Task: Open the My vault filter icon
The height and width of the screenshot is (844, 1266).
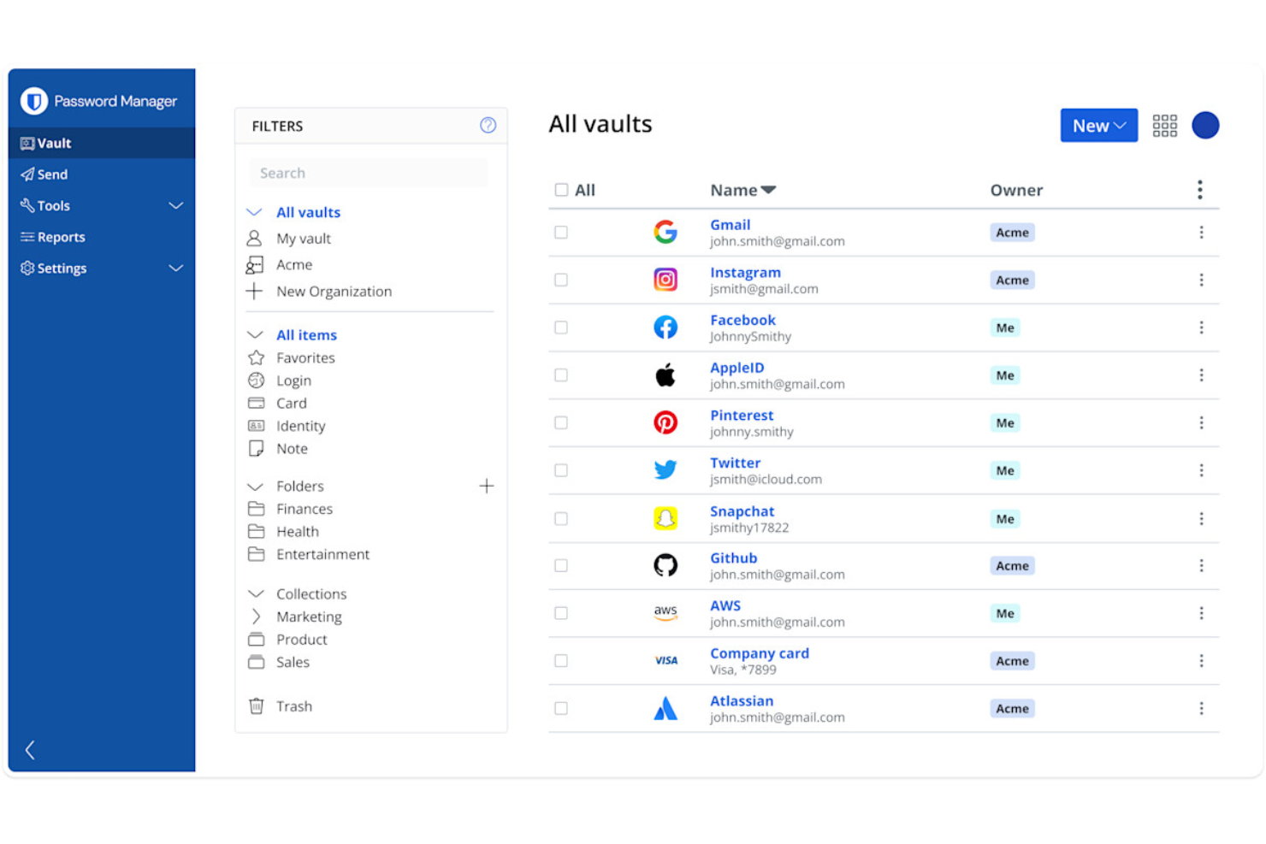Action: coord(255,238)
